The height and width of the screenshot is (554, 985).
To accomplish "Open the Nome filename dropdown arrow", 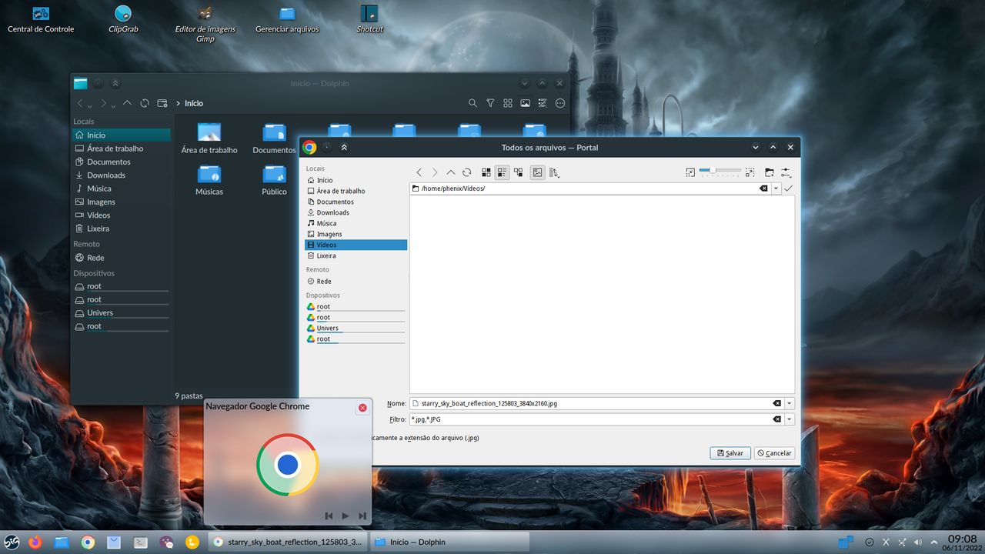I will tap(788, 402).
